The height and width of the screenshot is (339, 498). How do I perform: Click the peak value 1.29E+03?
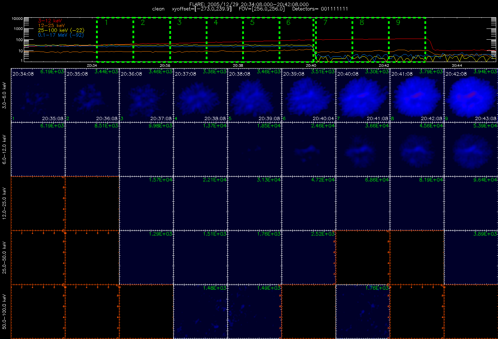pyautogui.click(x=160, y=234)
